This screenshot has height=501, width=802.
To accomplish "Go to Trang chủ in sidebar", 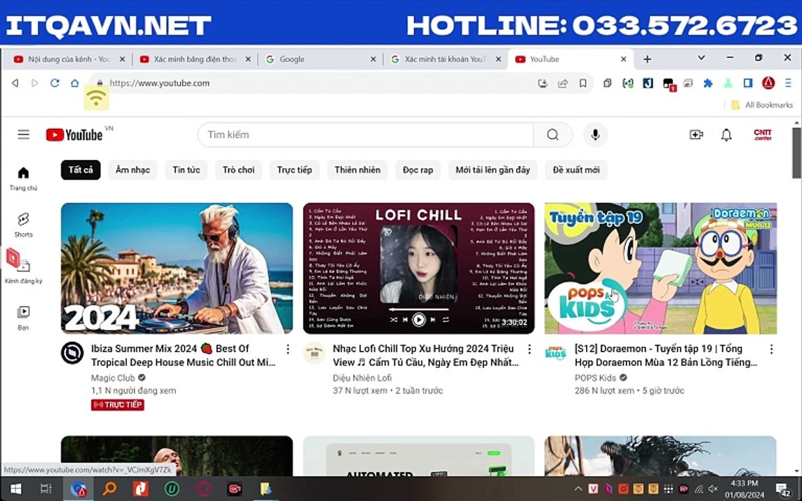I will 24,178.
